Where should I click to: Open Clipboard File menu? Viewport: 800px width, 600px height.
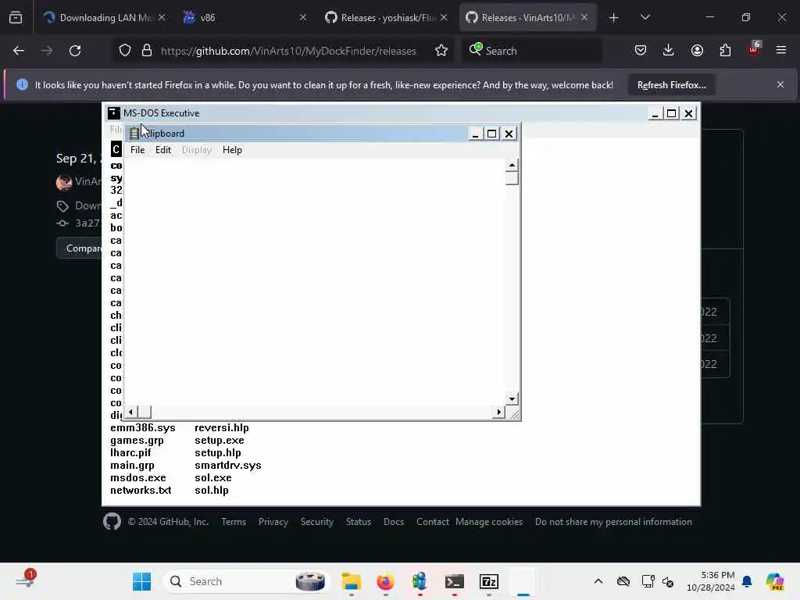(137, 150)
